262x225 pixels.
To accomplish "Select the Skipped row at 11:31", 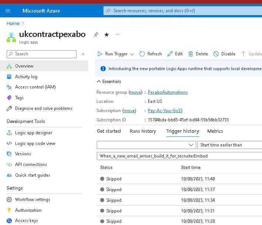I will 180,211.
